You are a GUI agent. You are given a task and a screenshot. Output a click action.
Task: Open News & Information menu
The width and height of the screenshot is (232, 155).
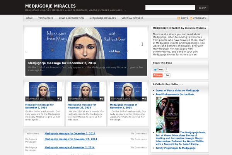(71, 18)
